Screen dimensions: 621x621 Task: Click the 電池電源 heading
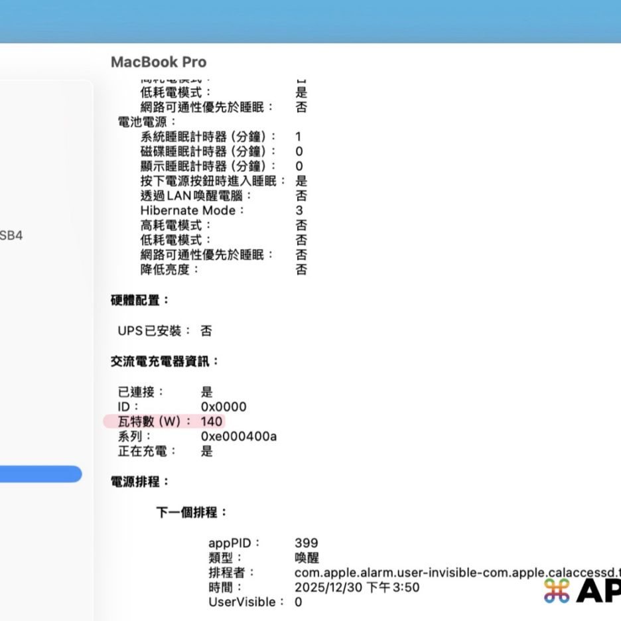coord(147,122)
